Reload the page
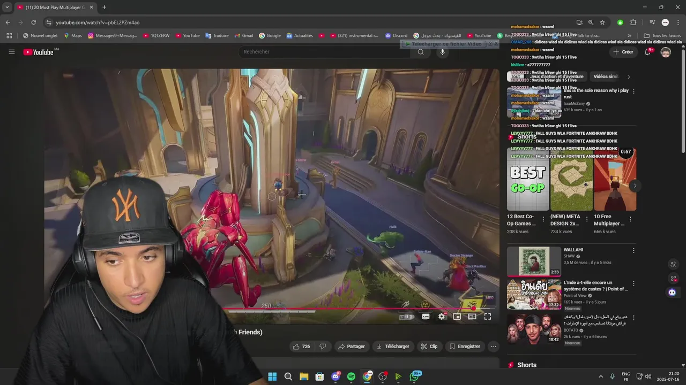 [33, 22]
